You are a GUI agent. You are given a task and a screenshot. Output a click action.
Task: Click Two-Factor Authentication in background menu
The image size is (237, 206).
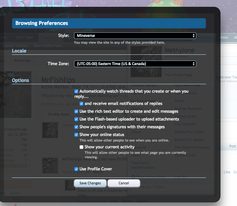click(x=143, y=165)
